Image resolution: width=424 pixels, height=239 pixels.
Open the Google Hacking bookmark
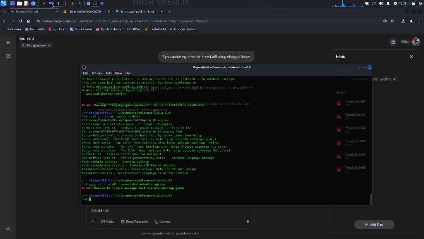click(x=184, y=29)
